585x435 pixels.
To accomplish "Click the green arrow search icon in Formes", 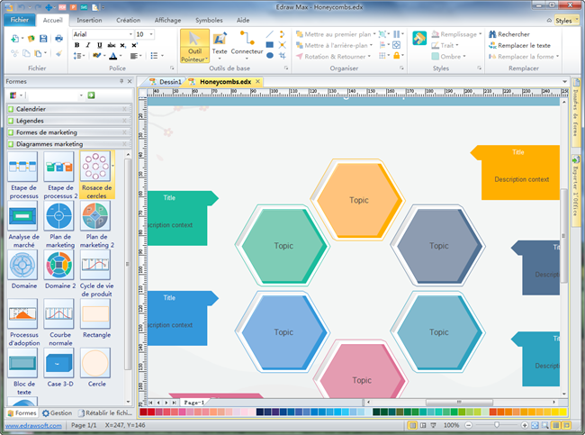I will [91, 95].
